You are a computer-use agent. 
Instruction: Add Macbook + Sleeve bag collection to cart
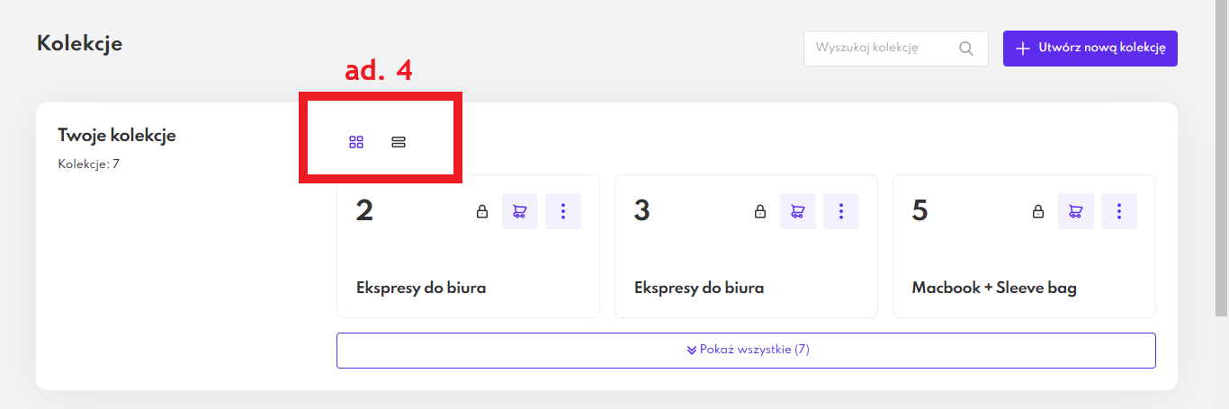click(x=1075, y=211)
